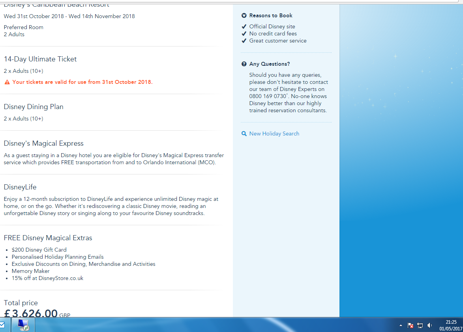Click the 2 Adults text under Preferred Room
The height and width of the screenshot is (332, 463).
(14, 35)
